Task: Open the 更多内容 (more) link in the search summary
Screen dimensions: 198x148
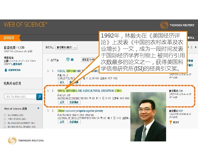Action: point(17,64)
